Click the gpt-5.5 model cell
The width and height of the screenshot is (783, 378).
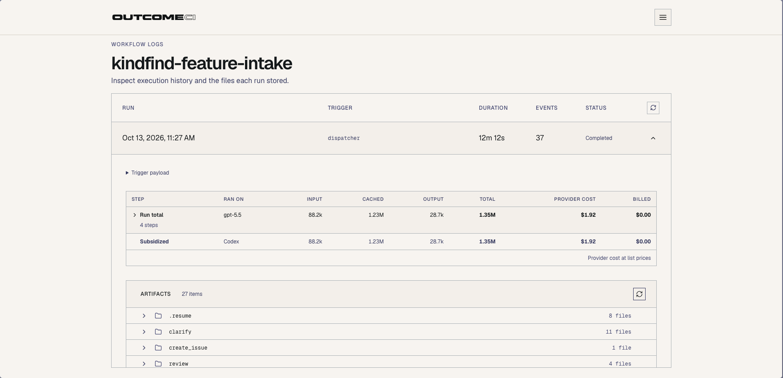click(x=233, y=215)
